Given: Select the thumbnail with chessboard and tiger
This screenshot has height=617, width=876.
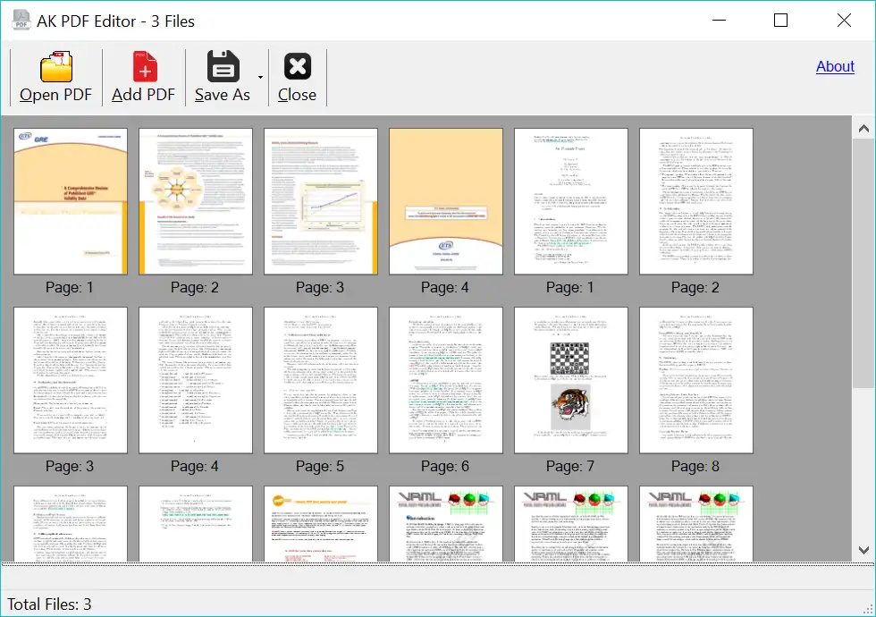Looking at the screenshot, I should (571, 380).
